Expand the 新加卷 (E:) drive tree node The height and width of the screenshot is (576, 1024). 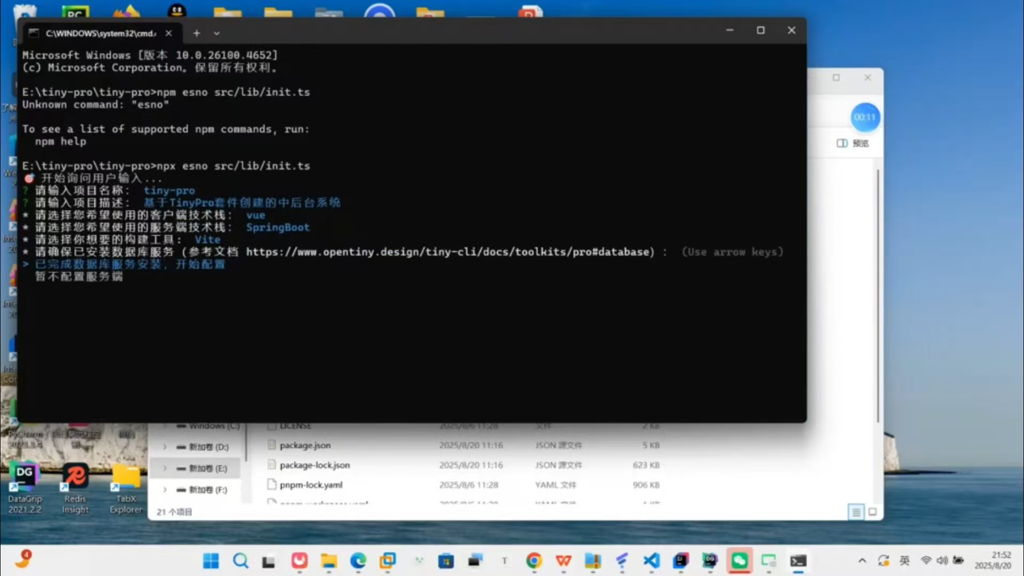[x=165, y=468]
